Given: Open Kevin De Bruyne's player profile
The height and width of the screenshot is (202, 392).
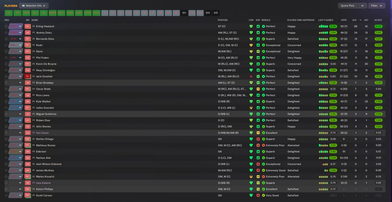Looking at the screenshot, I should point(46,64).
